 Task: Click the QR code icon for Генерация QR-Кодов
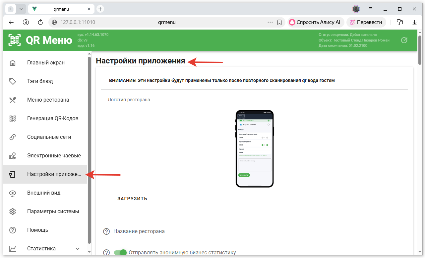click(13, 119)
